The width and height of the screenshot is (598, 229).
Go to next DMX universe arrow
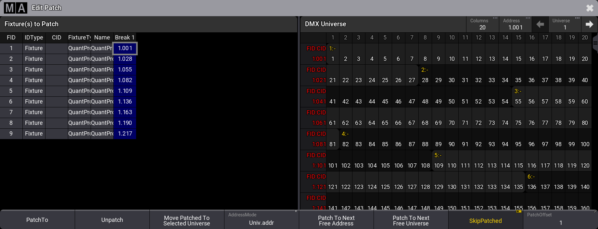589,24
